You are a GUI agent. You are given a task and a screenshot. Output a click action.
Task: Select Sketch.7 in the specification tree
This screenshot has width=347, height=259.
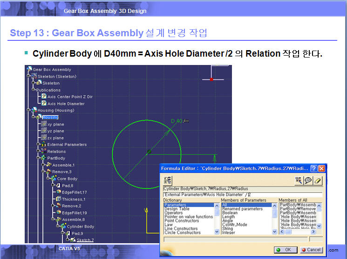click(85, 240)
